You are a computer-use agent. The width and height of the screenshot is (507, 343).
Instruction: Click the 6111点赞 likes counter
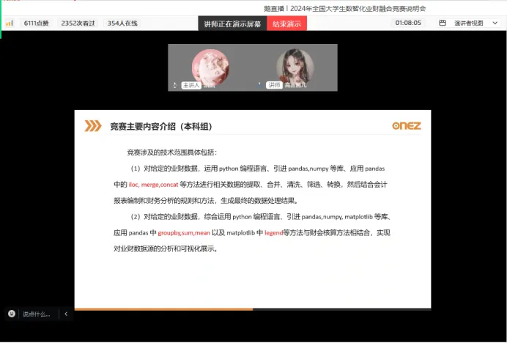tap(36, 23)
